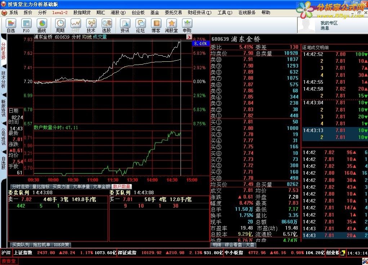The image size is (368, 265).
Task: Click 投资堂 label at bottom left
Action: [x=9, y=261]
